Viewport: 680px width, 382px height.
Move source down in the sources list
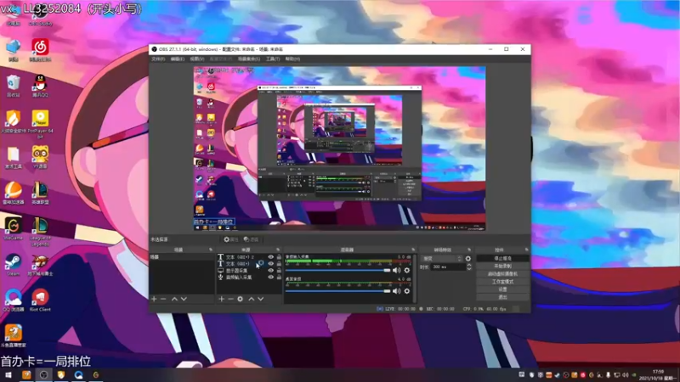[x=261, y=299]
